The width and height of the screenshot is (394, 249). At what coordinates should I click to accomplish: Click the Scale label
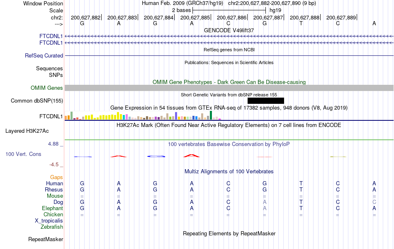[56, 10]
